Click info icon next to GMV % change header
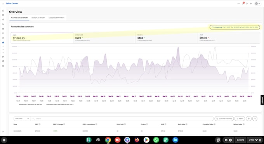This screenshot has width=264, height=144. (x=64, y=124)
